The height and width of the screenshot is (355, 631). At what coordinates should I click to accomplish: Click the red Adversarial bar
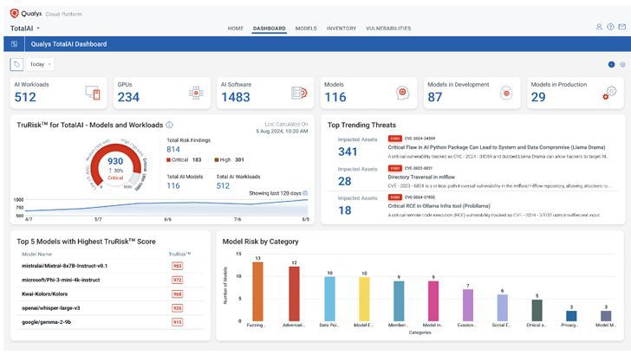tap(294, 294)
